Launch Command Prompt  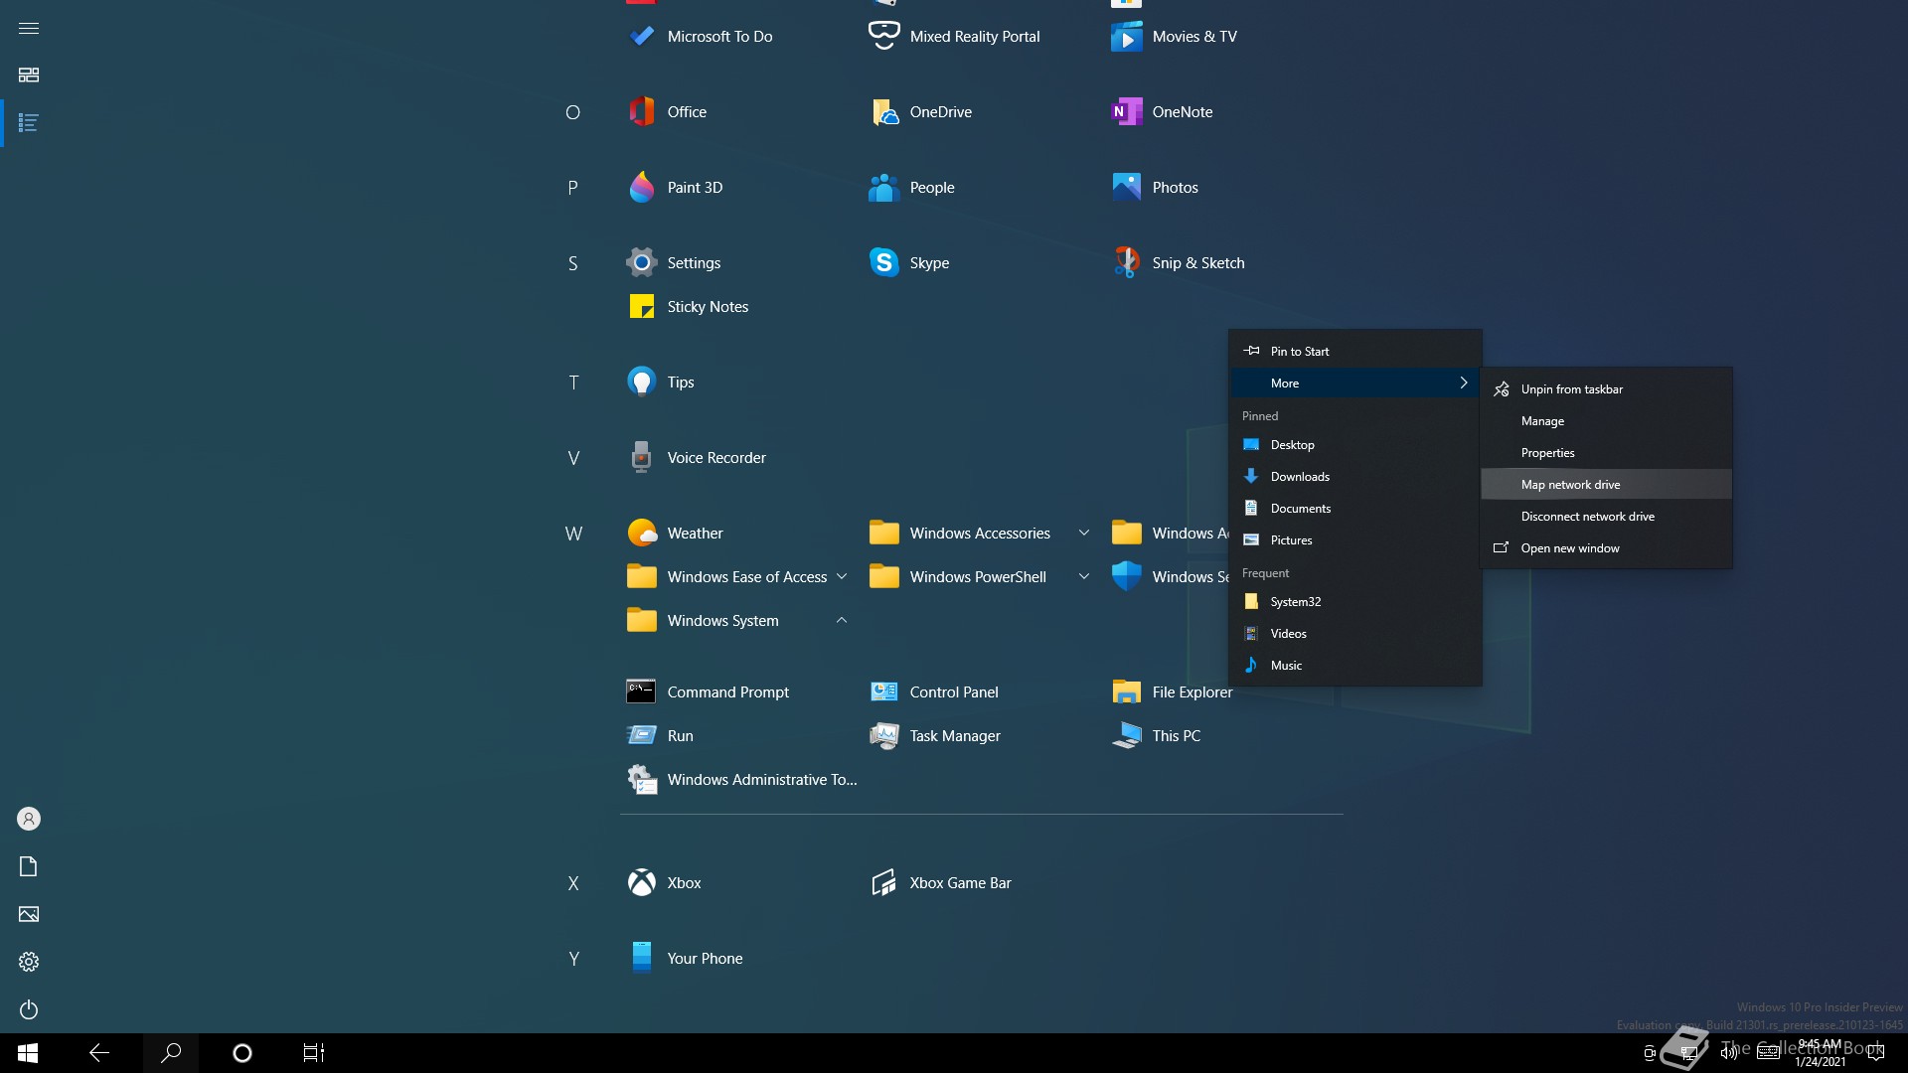coord(709,692)
